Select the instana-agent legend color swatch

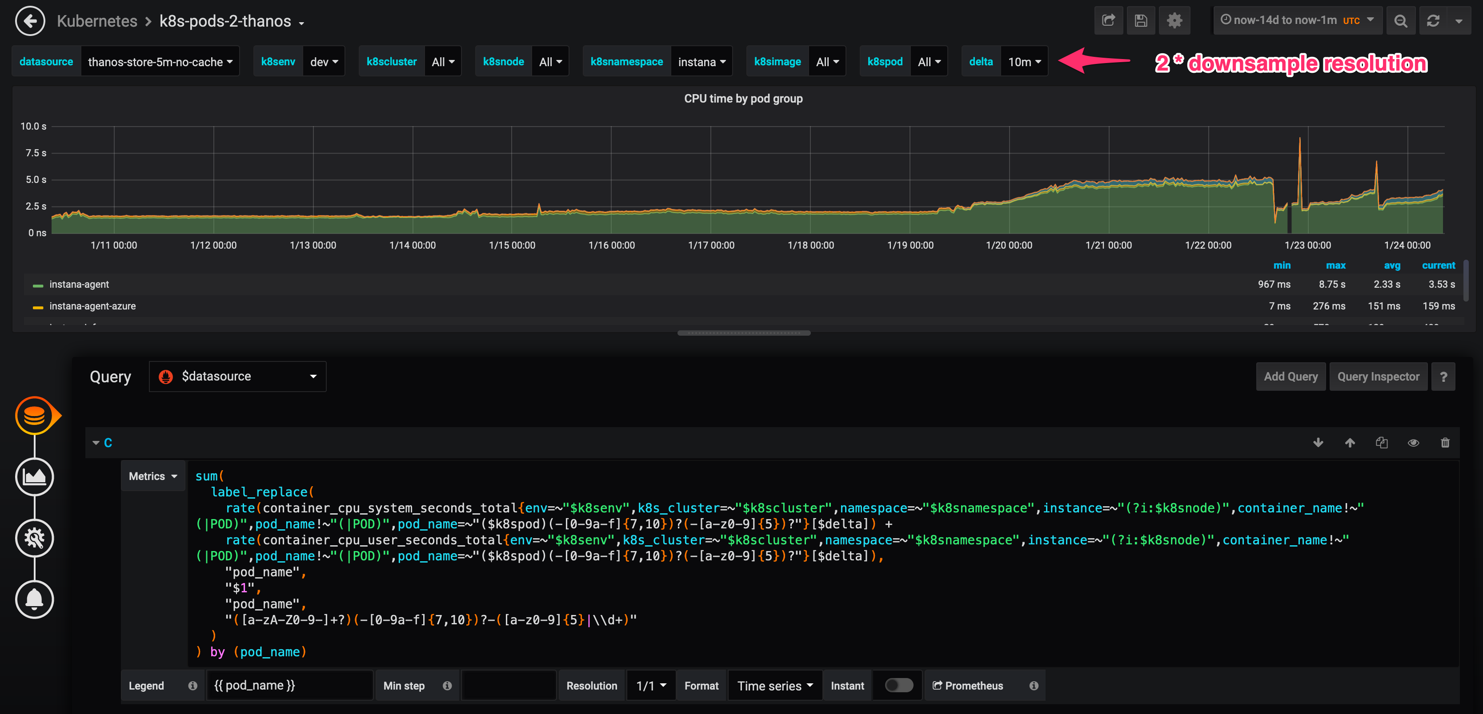[38, 284]
